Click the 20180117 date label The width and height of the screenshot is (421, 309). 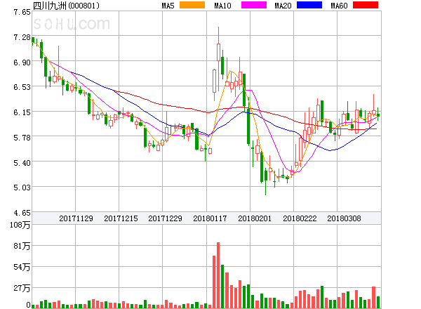(x=210, y=218)
